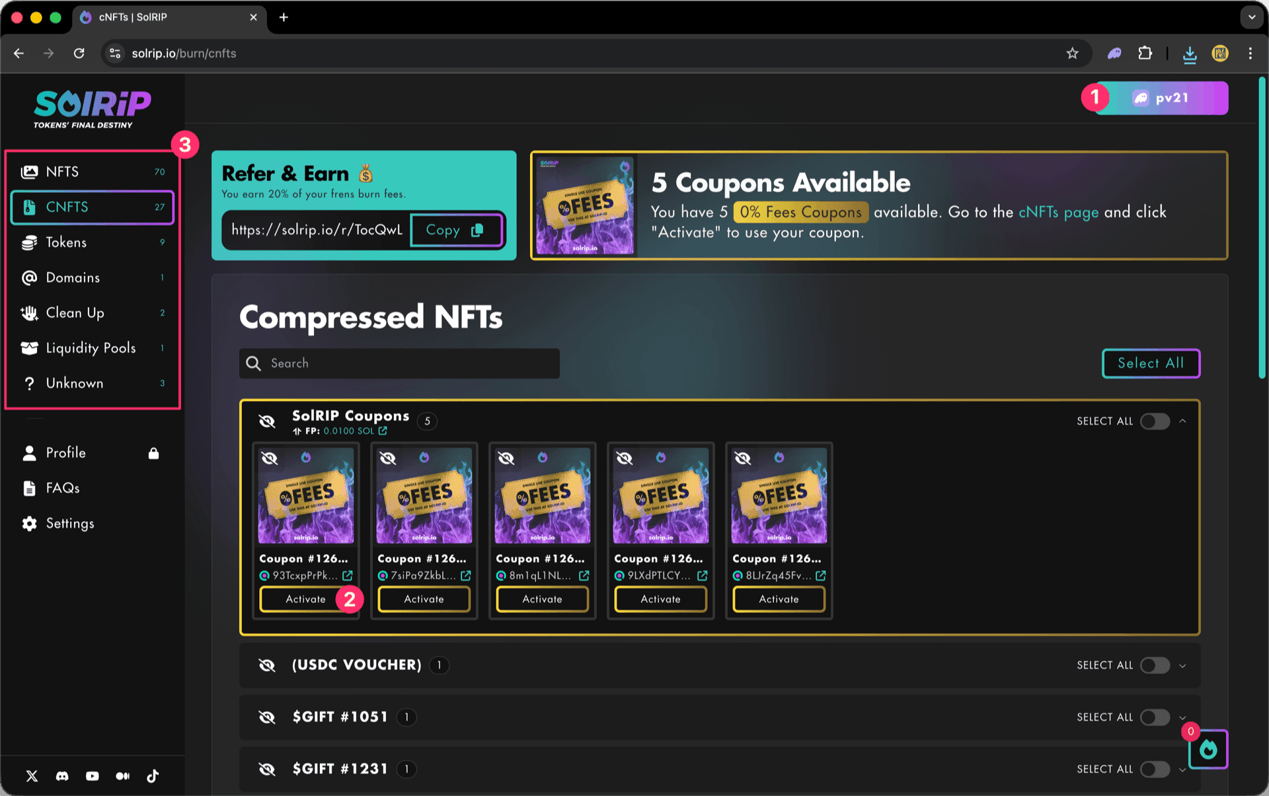Open the X (Twitter) social link

pyautogui.click(x=32, y=776)
